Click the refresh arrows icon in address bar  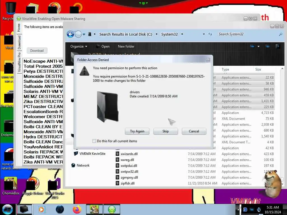pos(210,34)
